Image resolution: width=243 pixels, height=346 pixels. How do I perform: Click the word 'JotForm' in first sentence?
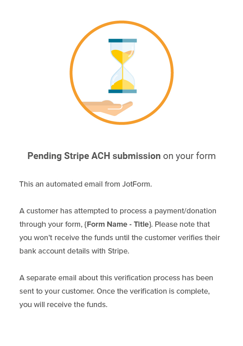(x=137, y=184)
